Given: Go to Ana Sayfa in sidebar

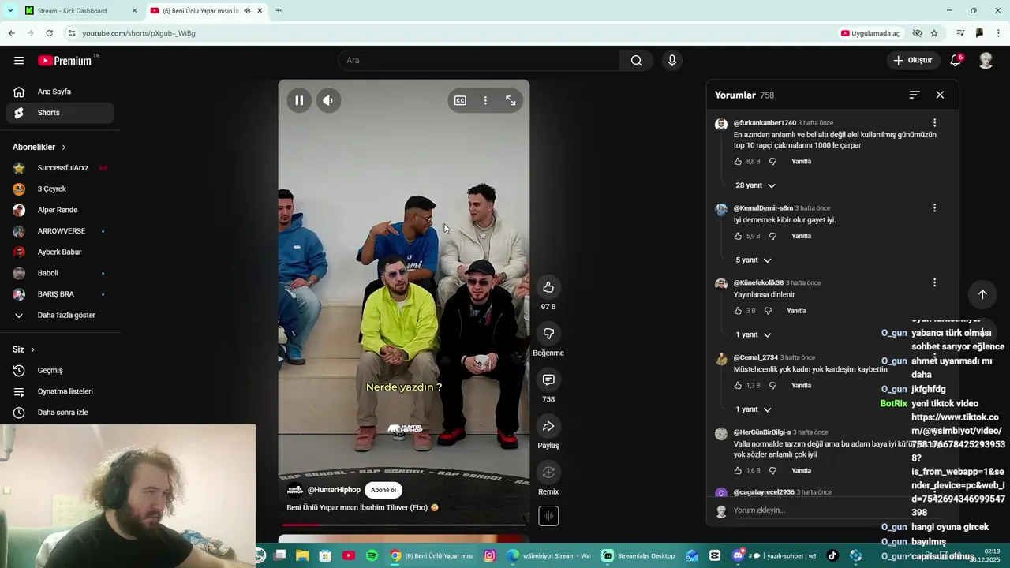Looking at the screenshot, I should [60, 92].
